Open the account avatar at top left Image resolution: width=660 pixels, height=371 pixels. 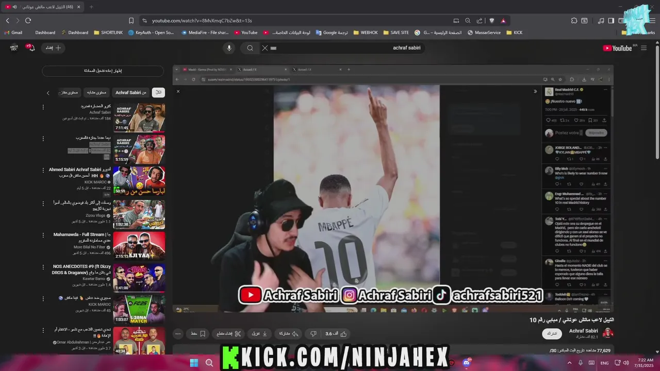point(14,48)
